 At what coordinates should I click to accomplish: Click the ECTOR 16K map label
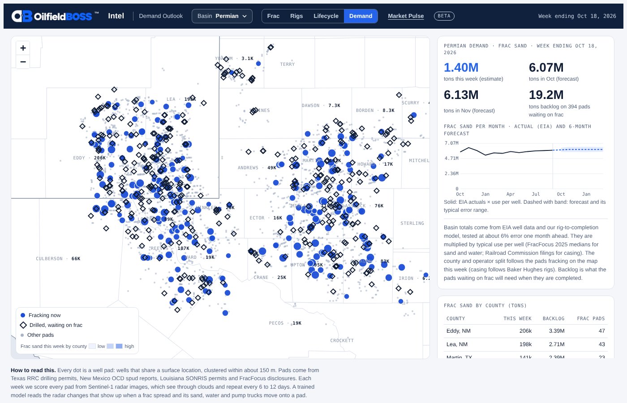click(266, 218)
